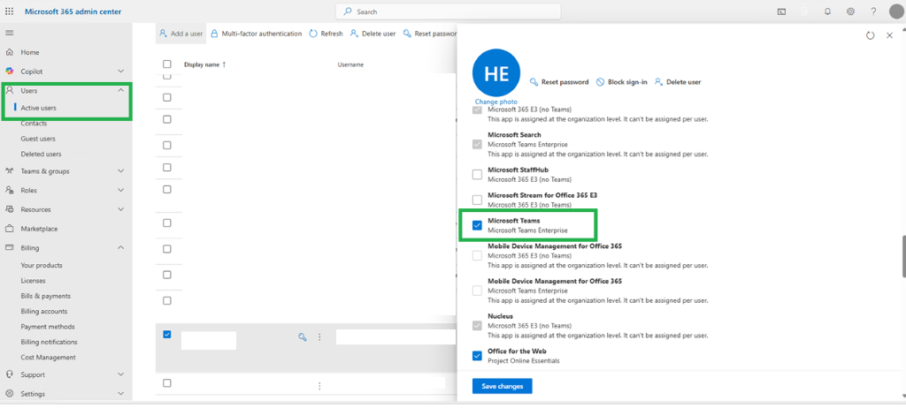
Task: Click the Users person icon
Action: [9, 91]
